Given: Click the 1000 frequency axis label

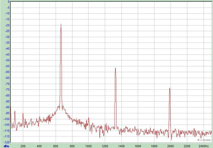Looking at the screenshot, I should point(88,146).
